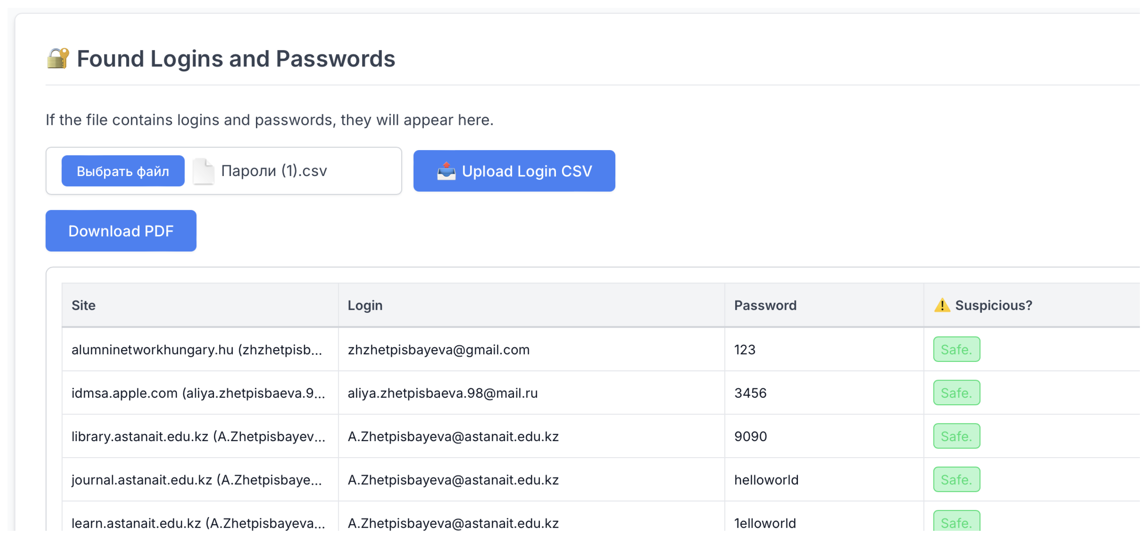Click the Login column header to sort
The width and height of the screenshot is (1145, 539).
click(x=365, y=305)
